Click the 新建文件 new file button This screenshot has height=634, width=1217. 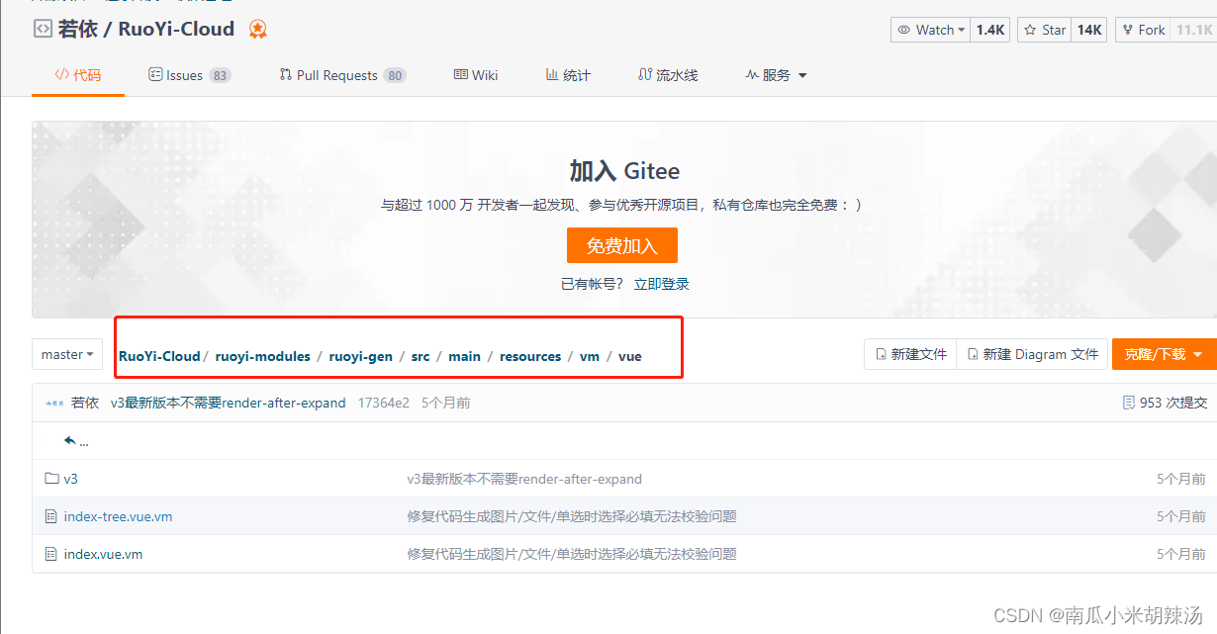point(910,354)
